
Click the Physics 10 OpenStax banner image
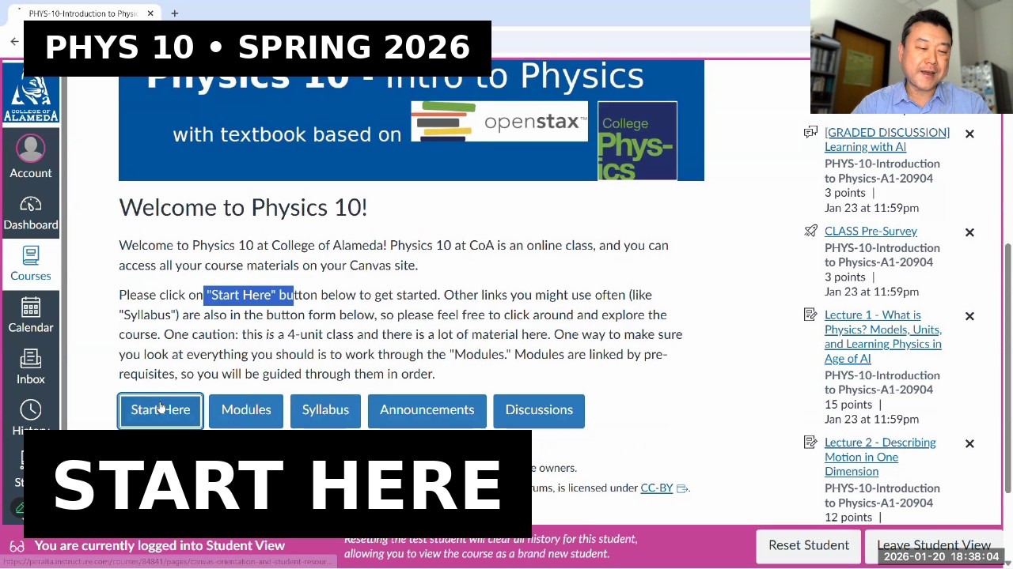pyautogui.click(x=411, y=120)
